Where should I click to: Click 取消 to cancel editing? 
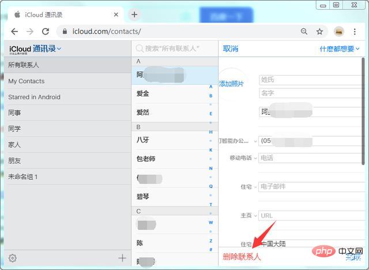point(231,49)
